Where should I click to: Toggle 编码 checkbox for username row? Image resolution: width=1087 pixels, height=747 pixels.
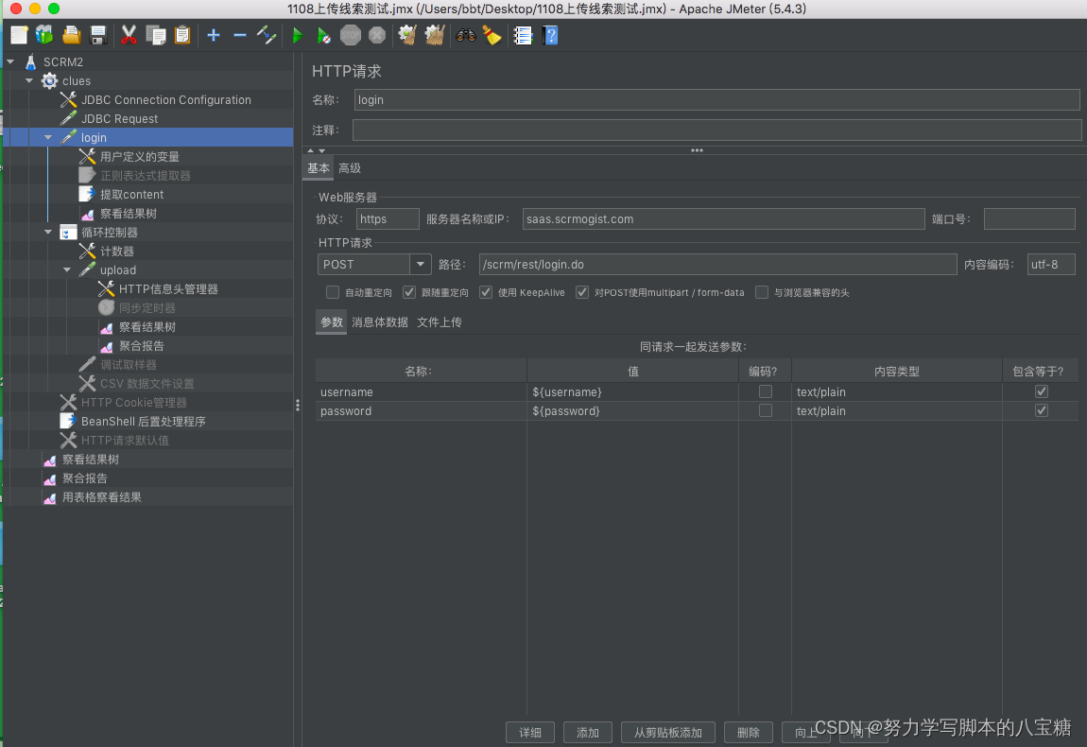766,391
